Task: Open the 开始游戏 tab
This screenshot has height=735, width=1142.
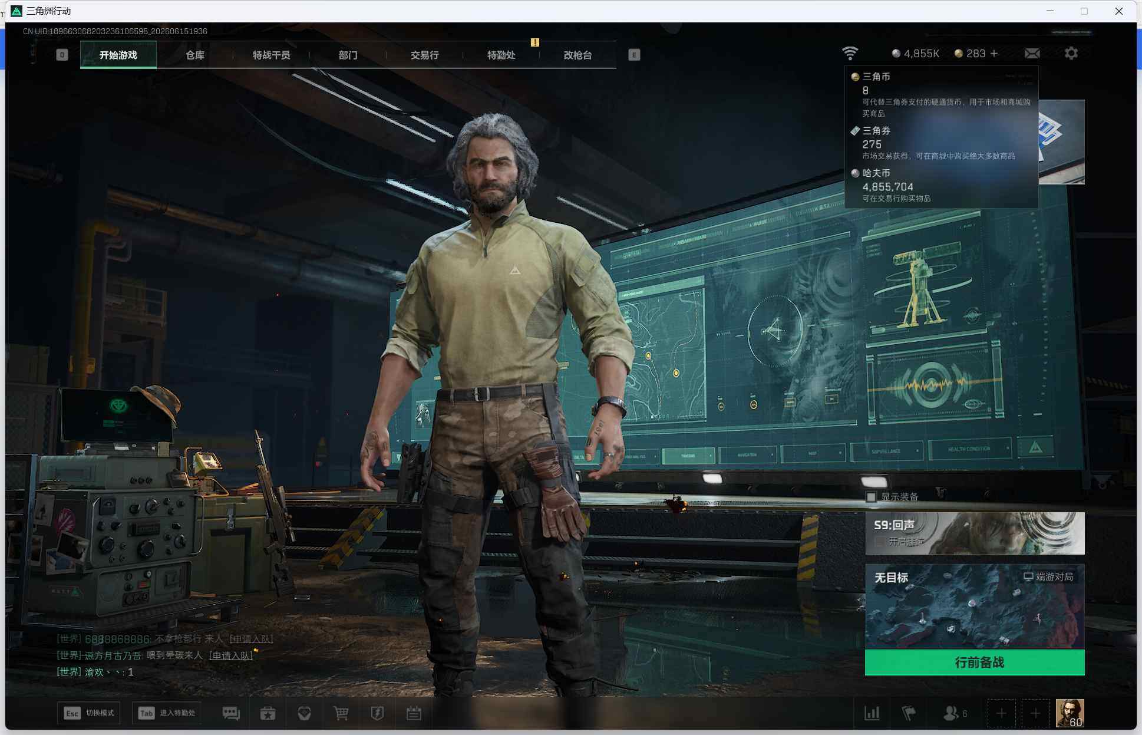Action: tap(118, 55)
